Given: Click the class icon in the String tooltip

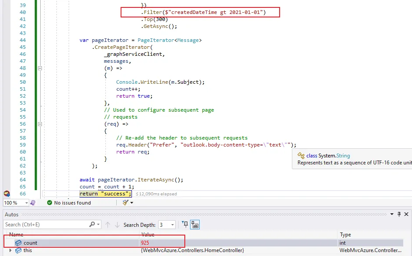Looking at the screenshot, I should click(301, 156).
